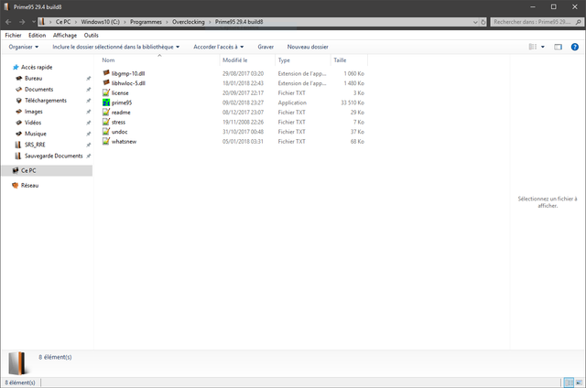
Task: Click the folder icon in the address bar
Action: click(x=42, y=22)
